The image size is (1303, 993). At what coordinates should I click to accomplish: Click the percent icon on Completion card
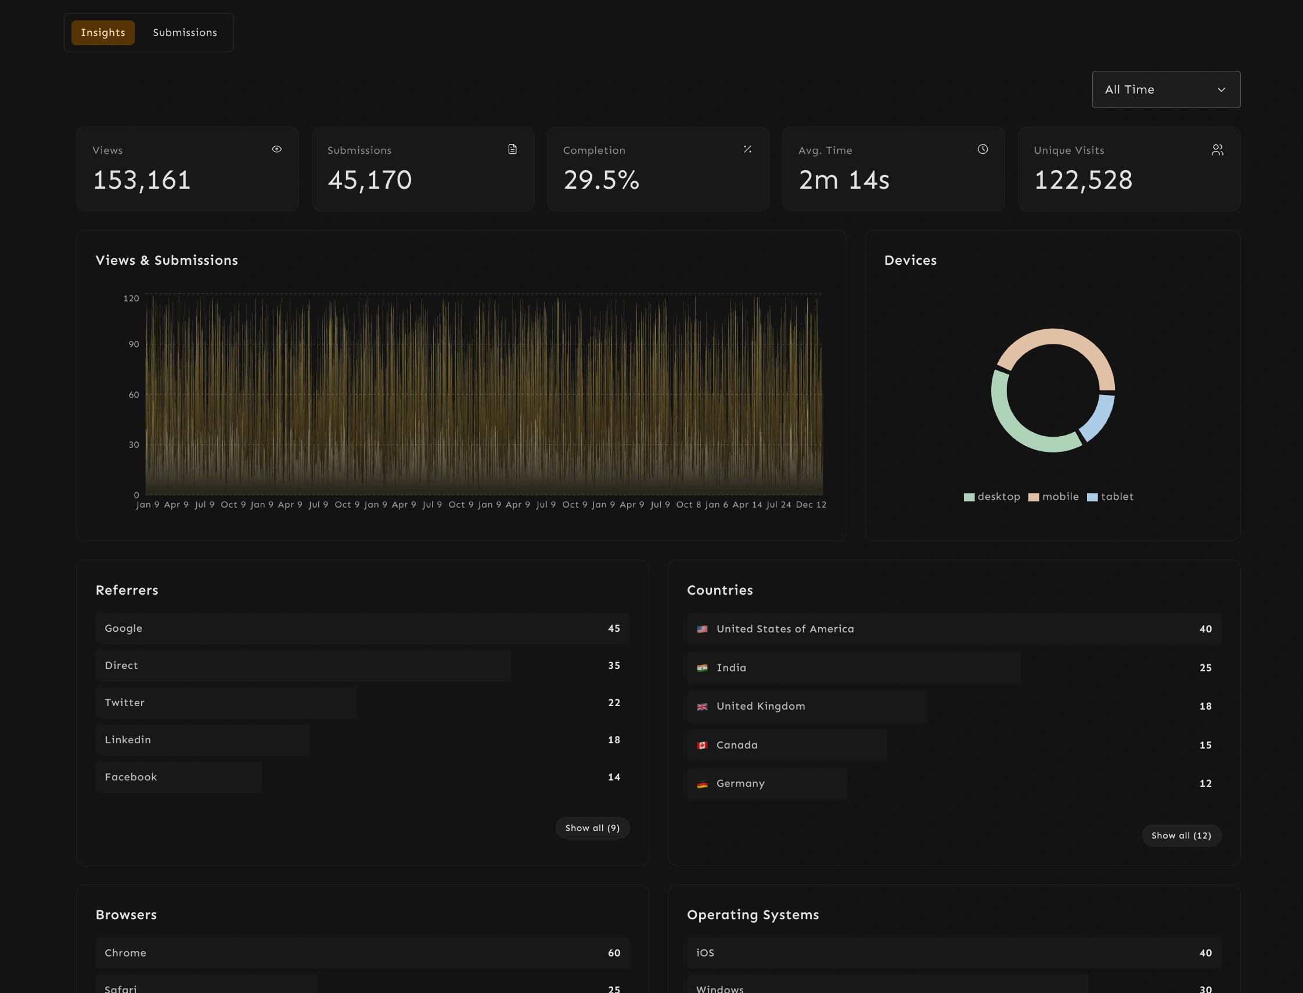[x=747, y=149]
